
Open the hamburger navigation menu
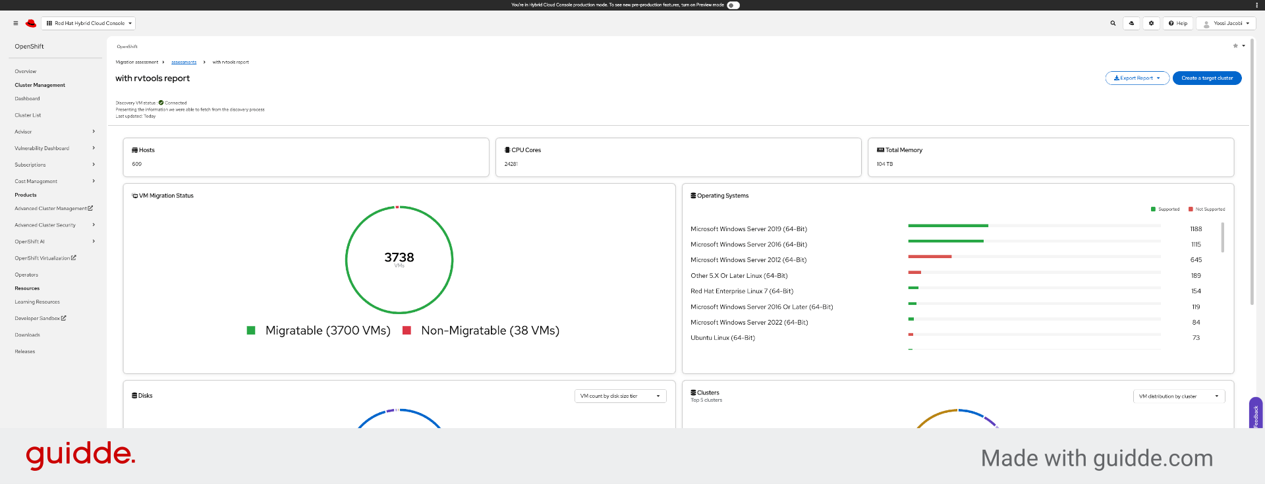click(x=16, y=23)
